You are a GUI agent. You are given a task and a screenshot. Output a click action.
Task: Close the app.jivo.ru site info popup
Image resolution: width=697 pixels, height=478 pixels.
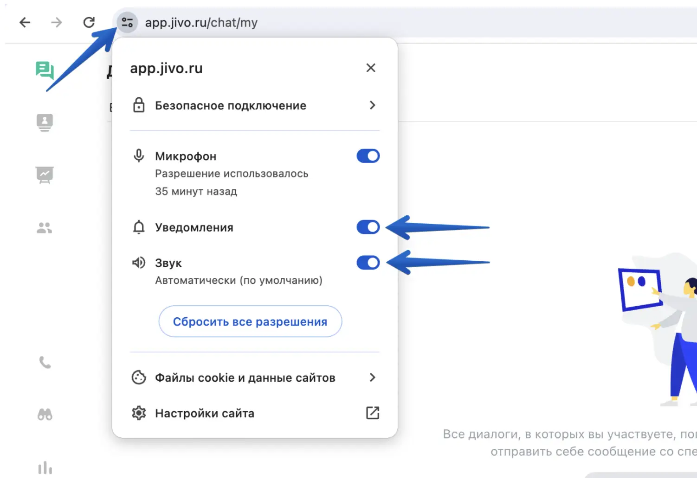(x=371, y=68)
